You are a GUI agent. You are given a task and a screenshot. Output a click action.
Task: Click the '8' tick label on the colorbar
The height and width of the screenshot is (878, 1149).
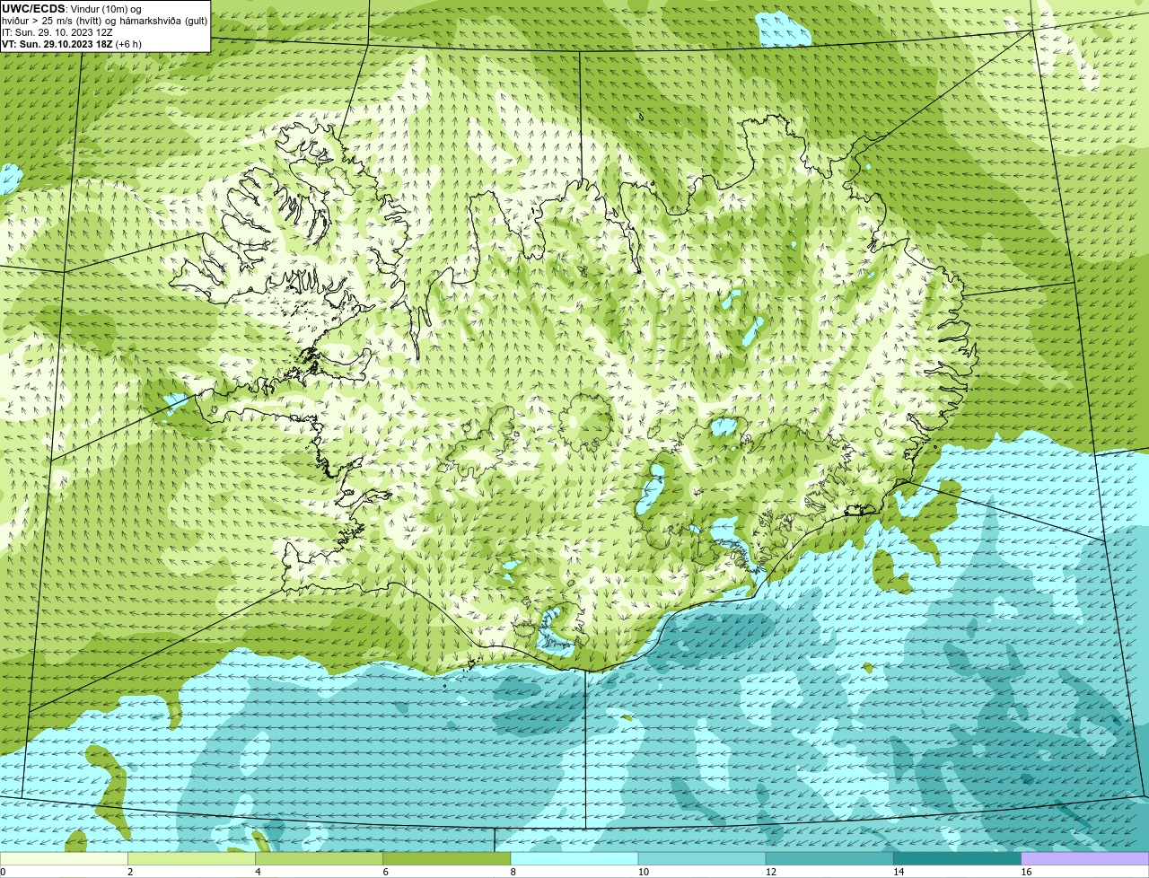point(513,872)
